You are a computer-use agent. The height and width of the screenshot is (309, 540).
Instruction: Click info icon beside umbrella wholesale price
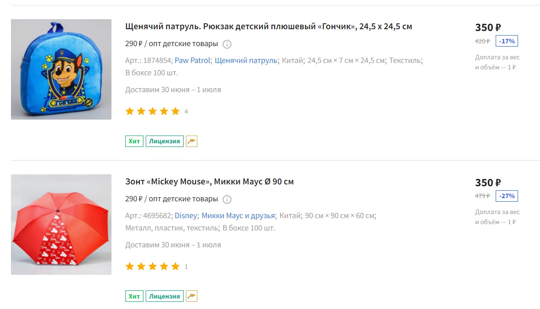[227, 199]
